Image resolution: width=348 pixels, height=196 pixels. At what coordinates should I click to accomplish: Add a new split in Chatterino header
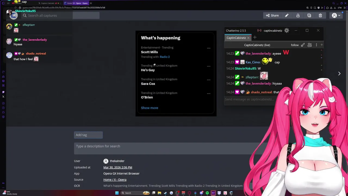pos(322,45)
